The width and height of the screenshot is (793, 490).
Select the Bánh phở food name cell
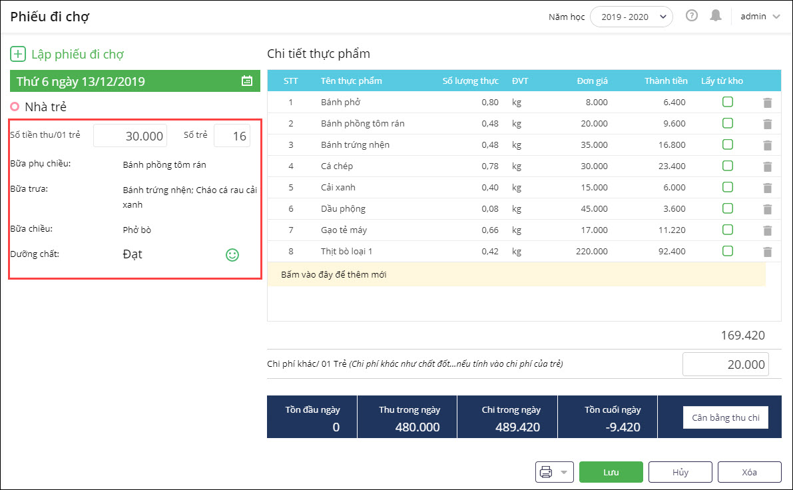click(x=340, y=102)
